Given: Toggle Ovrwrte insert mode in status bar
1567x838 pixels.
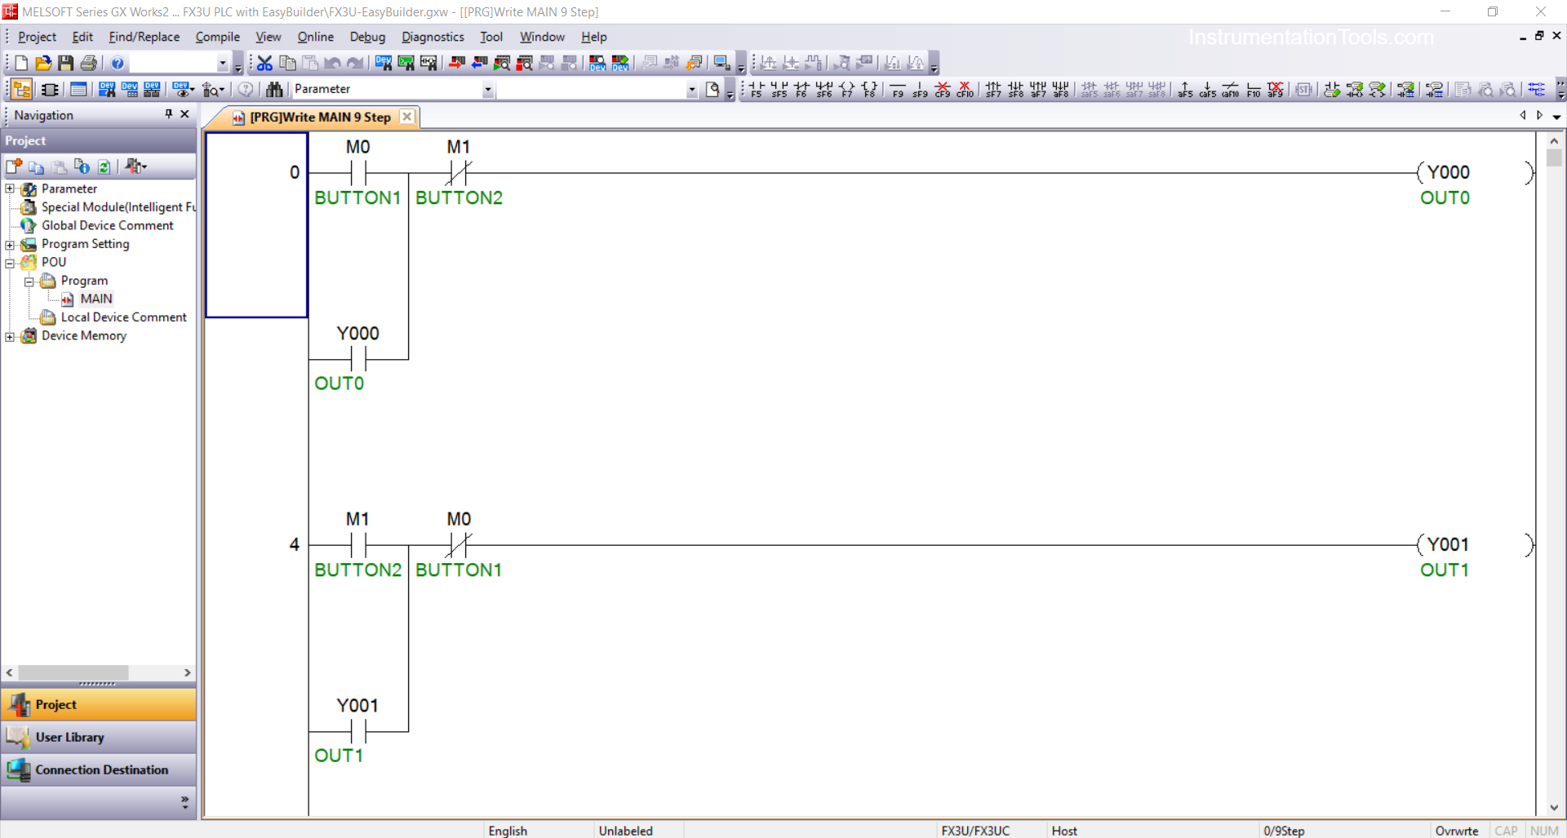Looking at the screenshot, I should 1457,830.
